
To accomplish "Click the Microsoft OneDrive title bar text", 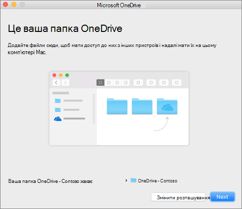I will click(x=119, y=5).
